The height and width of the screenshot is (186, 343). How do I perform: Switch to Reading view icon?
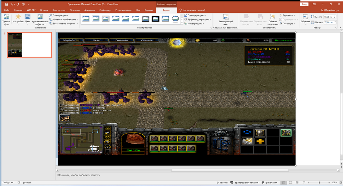[x=297, y=183]
